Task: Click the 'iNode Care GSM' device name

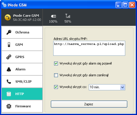Action: 26,16
